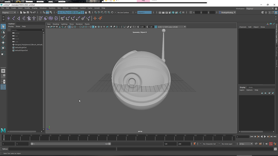The height and width of the screenshot is (156, 278).
Task: Click the range slider right end handle
Action: (109, 144)
